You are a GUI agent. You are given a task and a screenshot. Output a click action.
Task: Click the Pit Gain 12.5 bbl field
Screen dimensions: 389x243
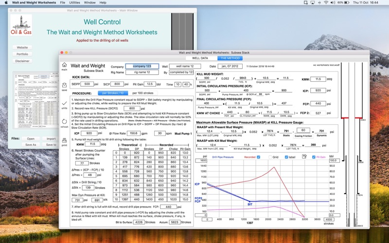(150, 84)
